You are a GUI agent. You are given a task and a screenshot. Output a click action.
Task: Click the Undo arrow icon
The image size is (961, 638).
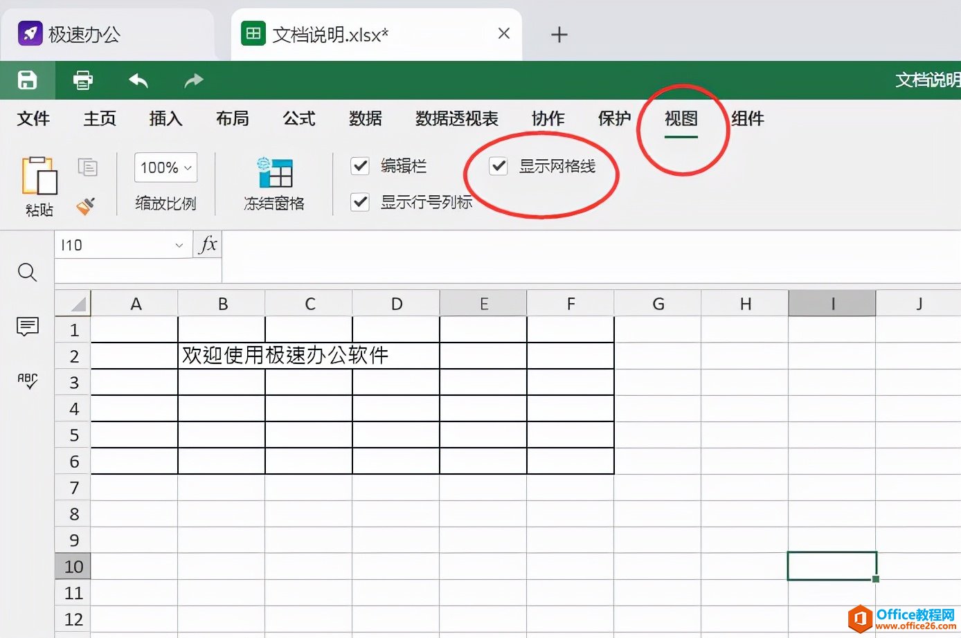point(138,80)
